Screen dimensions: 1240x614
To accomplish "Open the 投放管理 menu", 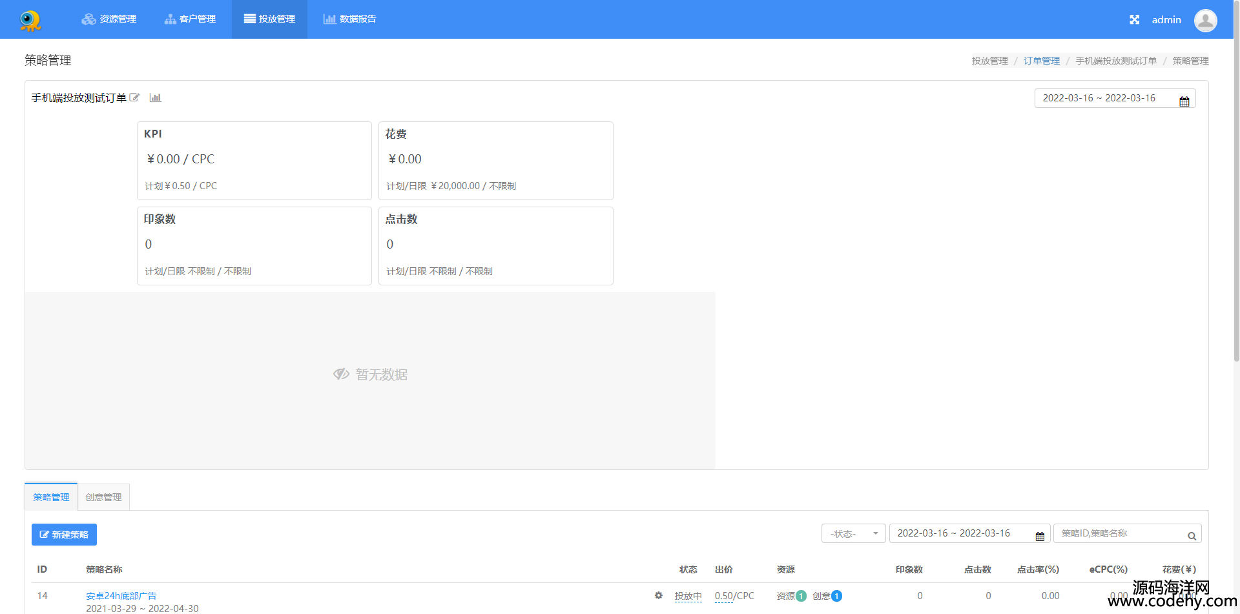I will pyautogui.click(x=269, y=19).
